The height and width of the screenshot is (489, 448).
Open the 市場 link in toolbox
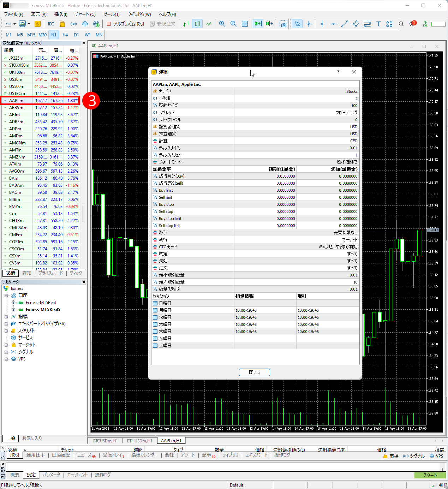(x=391, y=456)
